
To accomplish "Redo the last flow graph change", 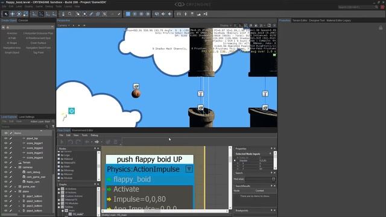I will coord(78,142).
